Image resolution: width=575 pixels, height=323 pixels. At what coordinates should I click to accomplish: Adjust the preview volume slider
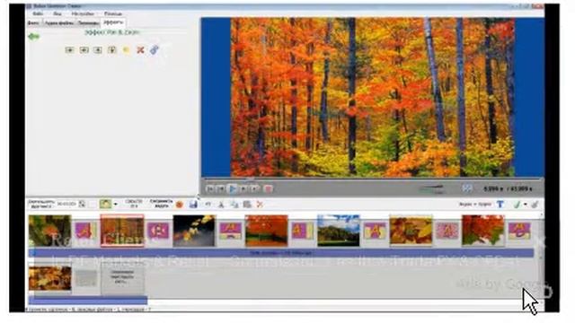pyautogui.click(x=431, y=188)
